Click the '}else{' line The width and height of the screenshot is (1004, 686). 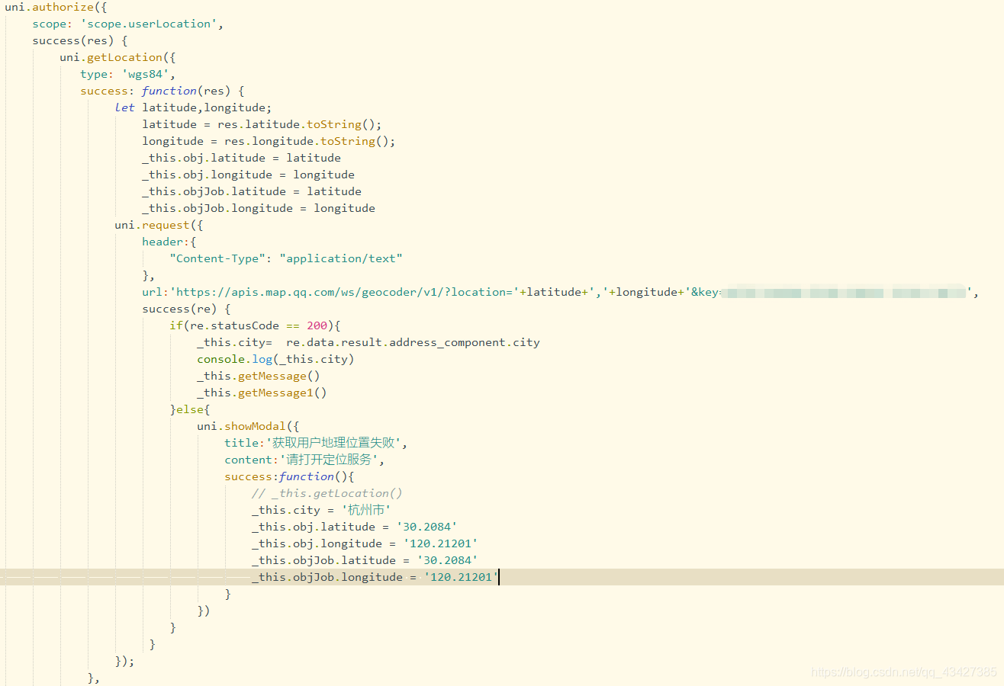(x=190, y=409)
